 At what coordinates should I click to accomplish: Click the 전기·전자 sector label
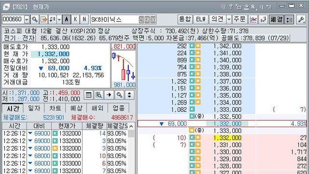click(19, 38)
